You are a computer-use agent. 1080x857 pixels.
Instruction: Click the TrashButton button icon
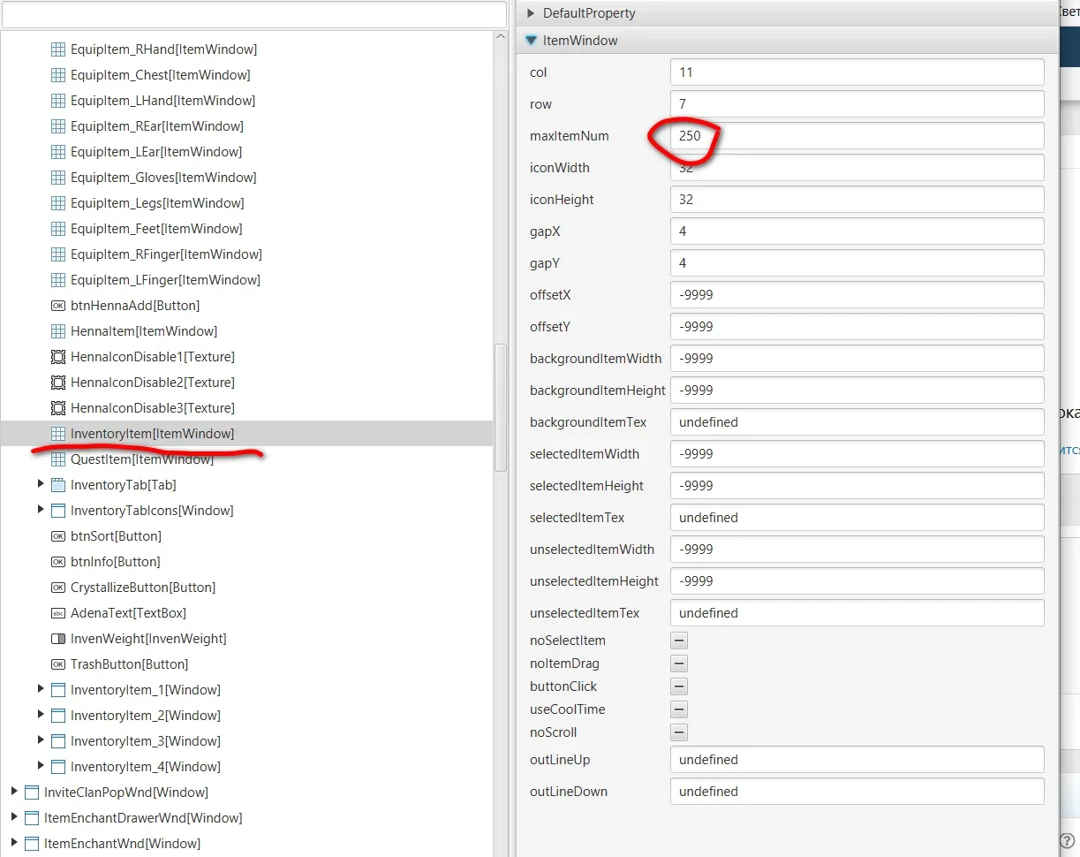click(58, 664)
